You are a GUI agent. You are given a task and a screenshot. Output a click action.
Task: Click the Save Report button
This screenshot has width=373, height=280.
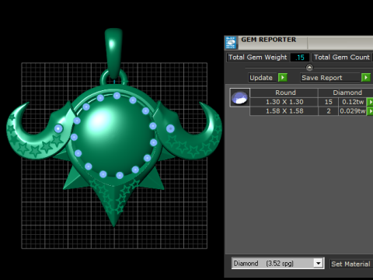(330, 78)
